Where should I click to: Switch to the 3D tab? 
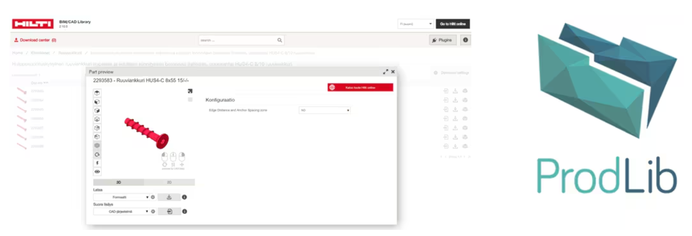pyautogui.click(x=118, y=182)
